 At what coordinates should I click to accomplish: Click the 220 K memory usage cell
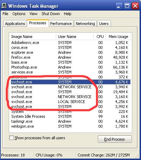(x=123, y=111)
